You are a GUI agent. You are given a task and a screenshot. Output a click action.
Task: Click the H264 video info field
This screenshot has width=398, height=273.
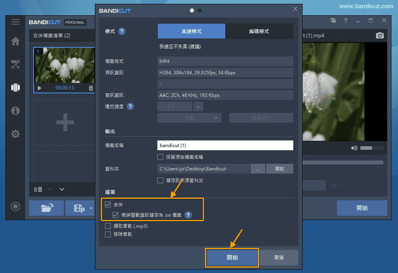225,73
